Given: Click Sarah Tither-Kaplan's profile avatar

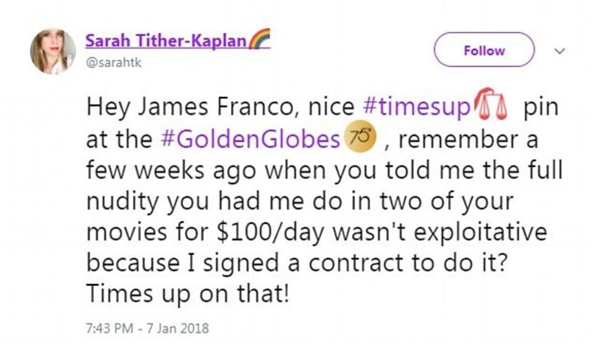Looking at the screenshot, I should (x=53, y=51).
